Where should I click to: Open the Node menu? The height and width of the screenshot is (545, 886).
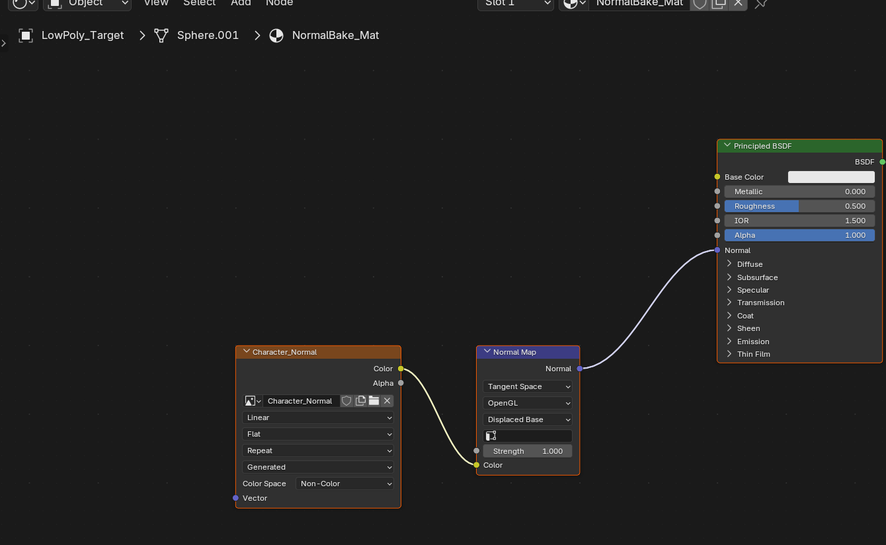[x=279, y=3]
